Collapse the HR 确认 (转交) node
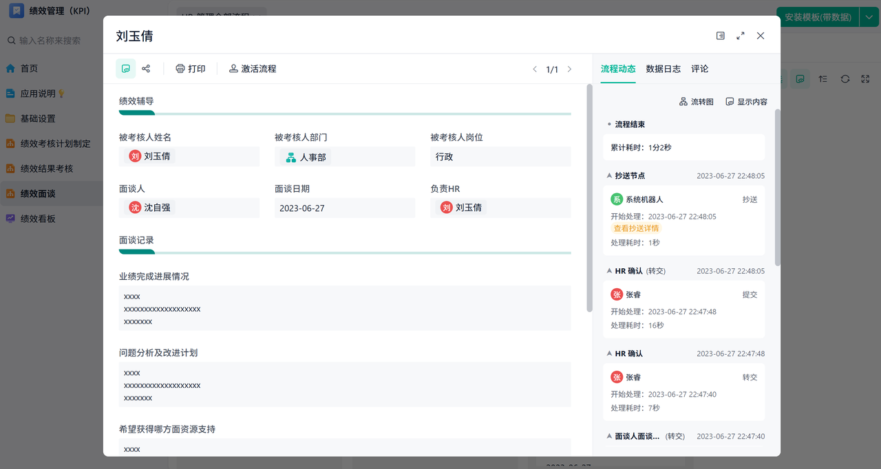881x469 pixels. tap(609, 271)
